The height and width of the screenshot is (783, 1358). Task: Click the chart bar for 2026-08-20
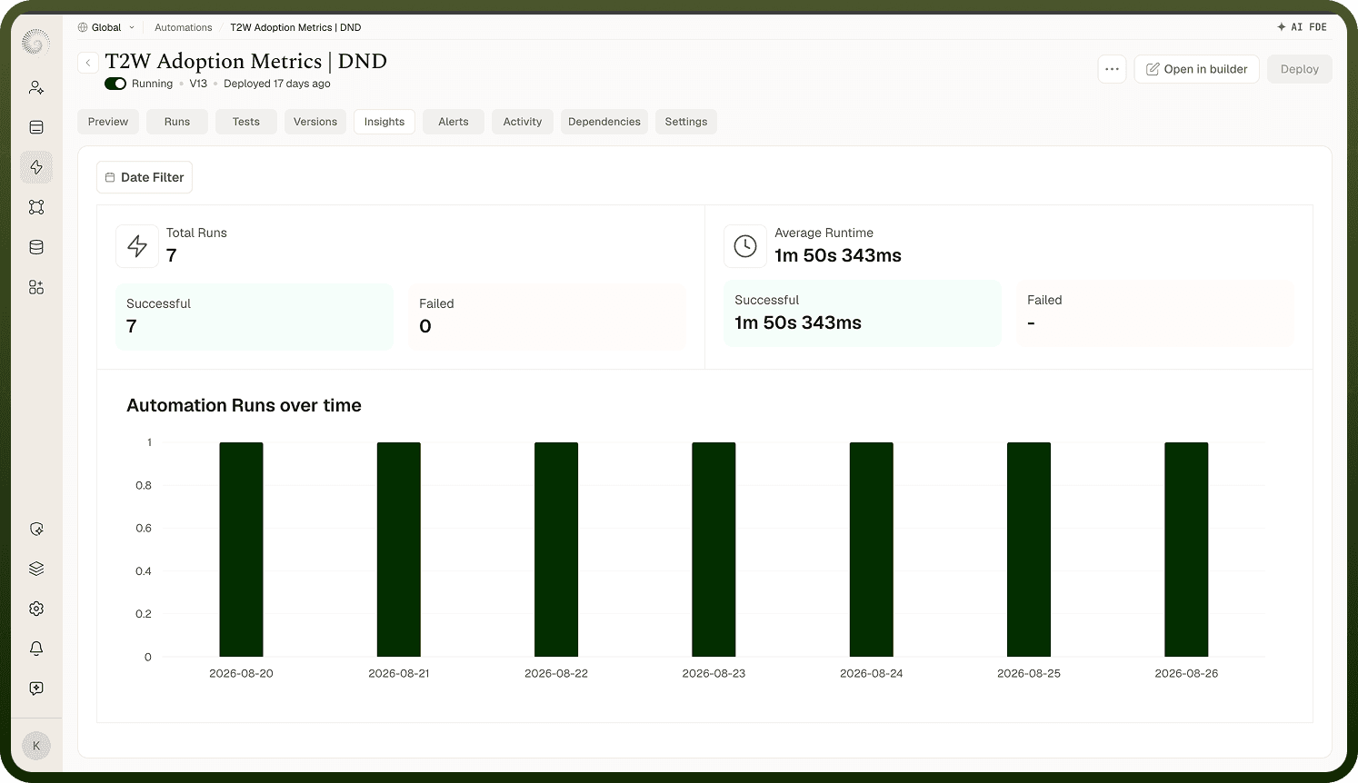241,550
